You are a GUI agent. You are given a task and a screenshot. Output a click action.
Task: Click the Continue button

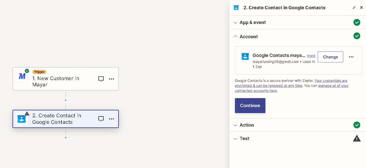click(x=250, y=106)
